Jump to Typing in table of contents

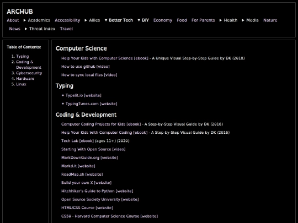tap(23, 56)
